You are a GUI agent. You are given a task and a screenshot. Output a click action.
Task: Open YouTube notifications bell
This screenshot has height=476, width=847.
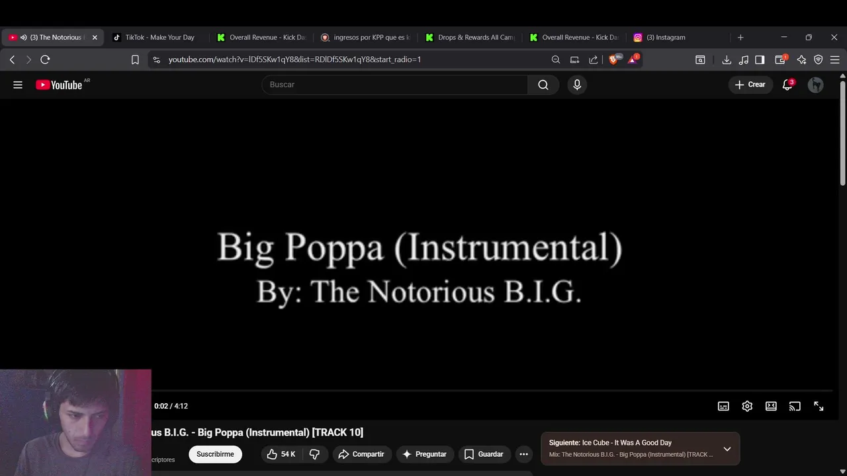point(787,85)
